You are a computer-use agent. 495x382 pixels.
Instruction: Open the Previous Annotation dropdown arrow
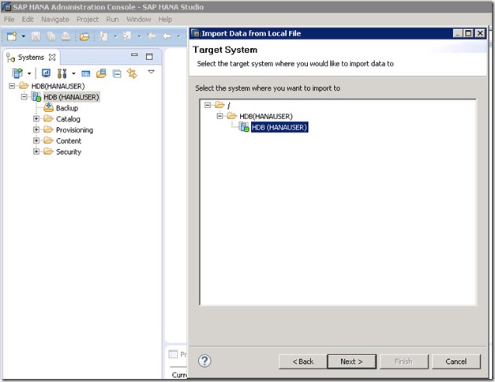tap(139, 36)
